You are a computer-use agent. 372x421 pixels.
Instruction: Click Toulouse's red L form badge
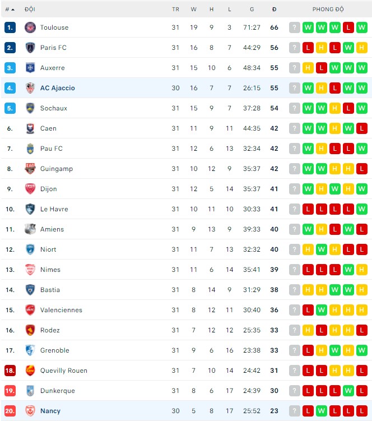tap(348, 27)
